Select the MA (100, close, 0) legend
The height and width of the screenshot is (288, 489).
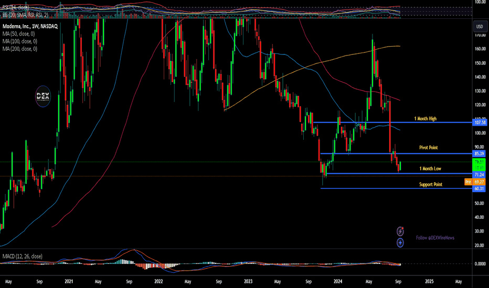point(20,41)
